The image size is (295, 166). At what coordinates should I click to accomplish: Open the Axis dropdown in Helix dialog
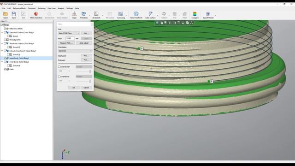coord(69,33)
